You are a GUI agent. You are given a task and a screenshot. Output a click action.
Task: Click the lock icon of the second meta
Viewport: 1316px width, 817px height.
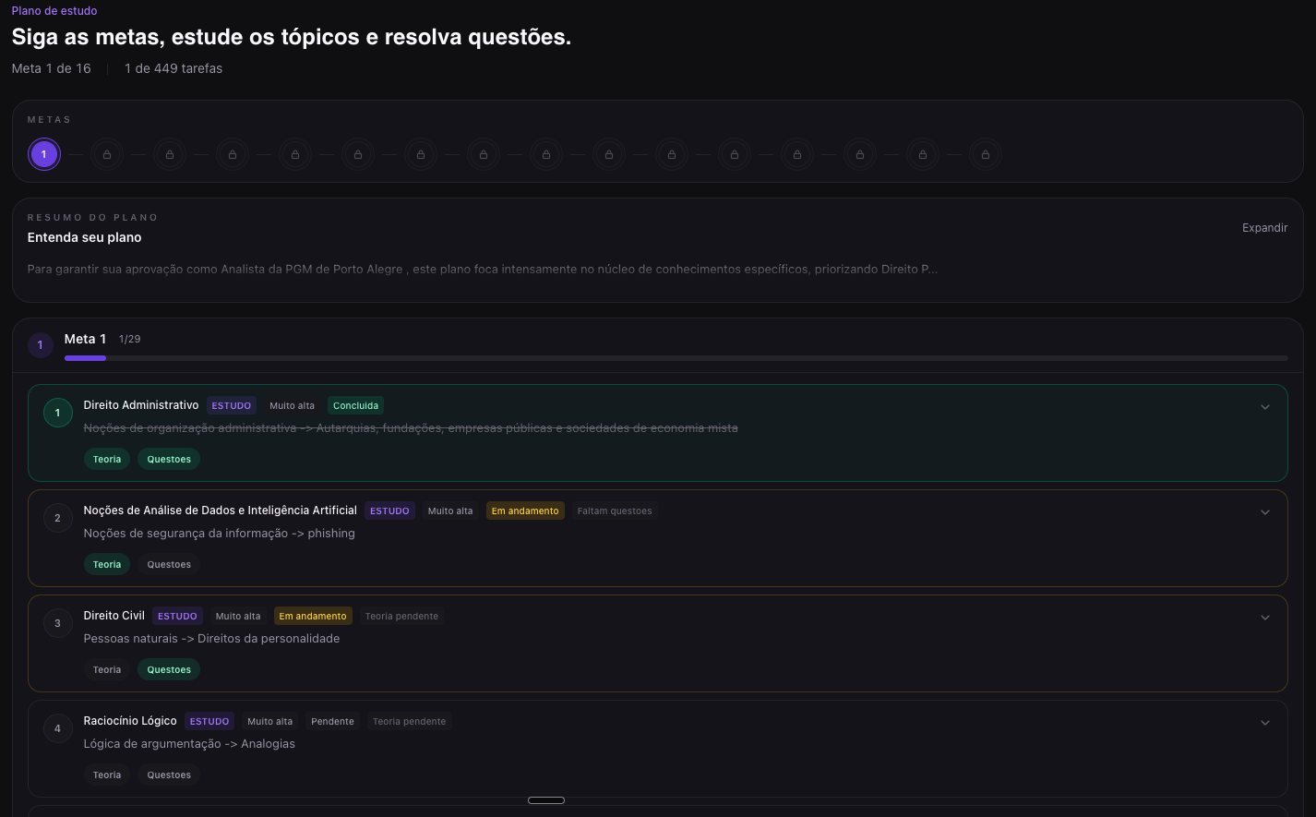[107, 154]
